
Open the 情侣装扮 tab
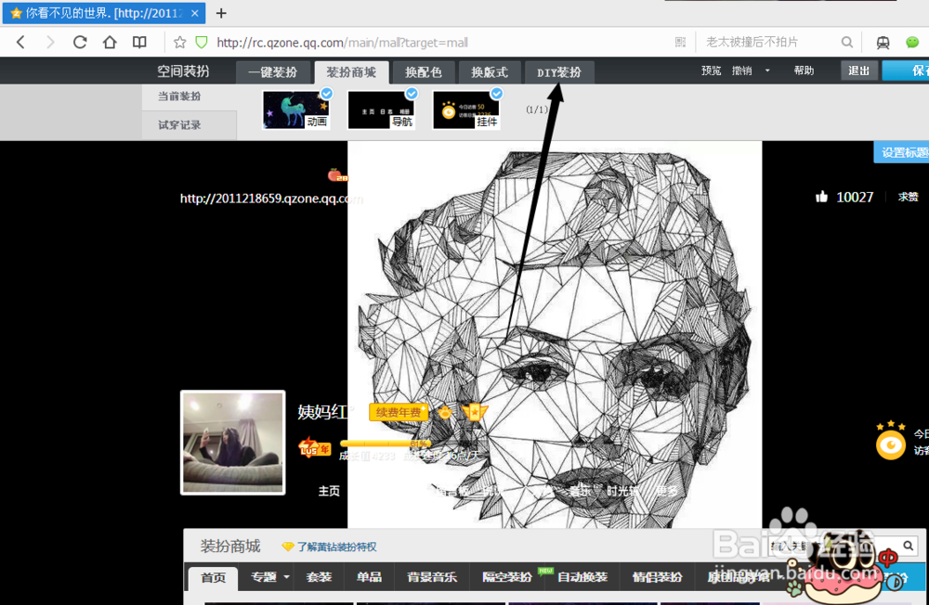click(658, 576)
